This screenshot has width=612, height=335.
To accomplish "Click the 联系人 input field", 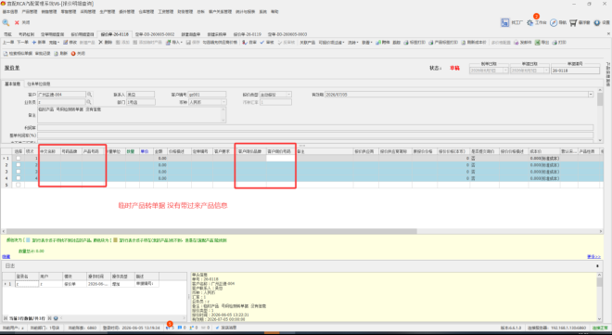I will (141, 95).
